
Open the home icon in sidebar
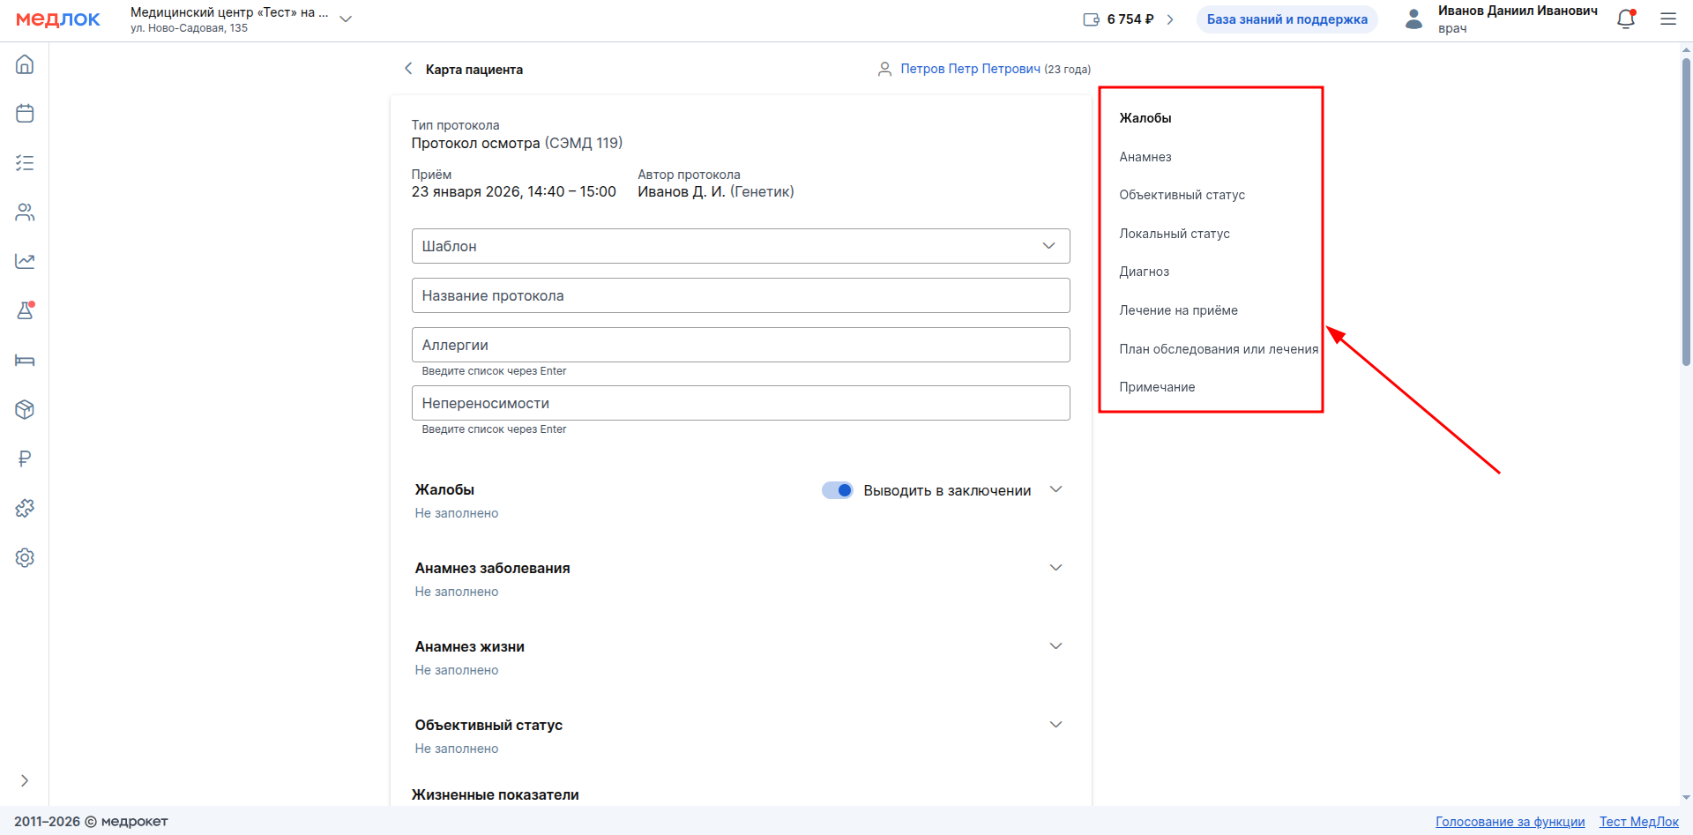coord(25,64)
